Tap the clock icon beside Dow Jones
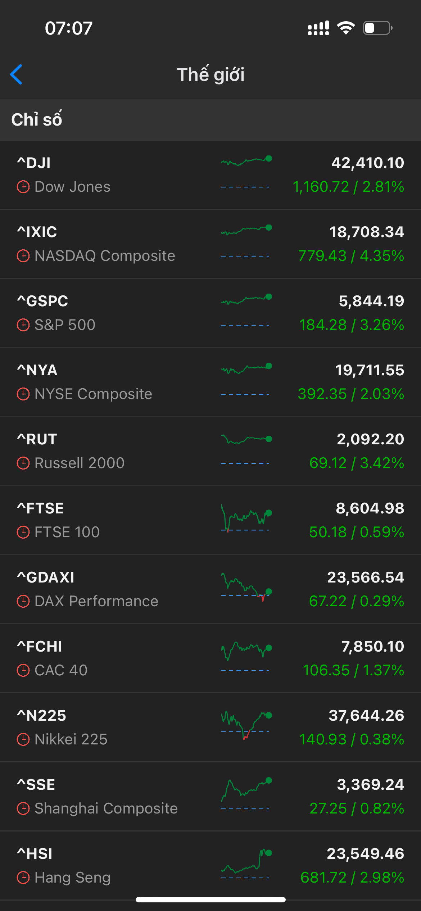 (x=23, y=187)
